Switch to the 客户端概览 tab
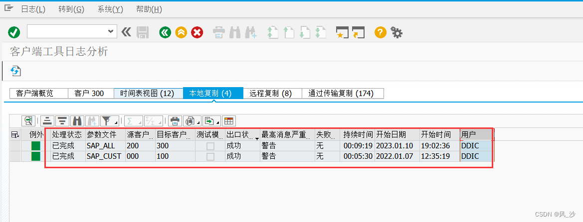The image size is (583, 222). [39, 93]
